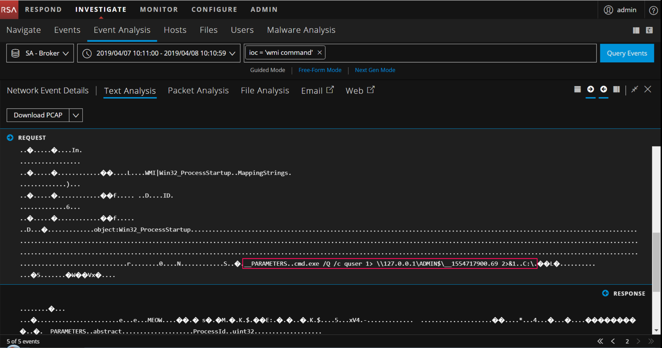
Task: Switch to Free-Form Mode link
Action: click(320, 70)
